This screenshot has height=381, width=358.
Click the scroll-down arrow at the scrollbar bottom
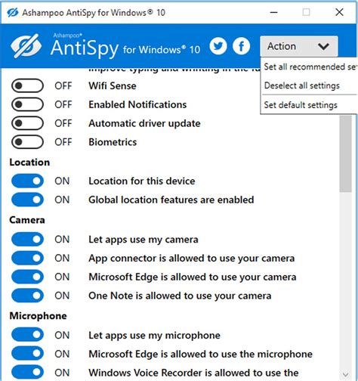(345, 374)
